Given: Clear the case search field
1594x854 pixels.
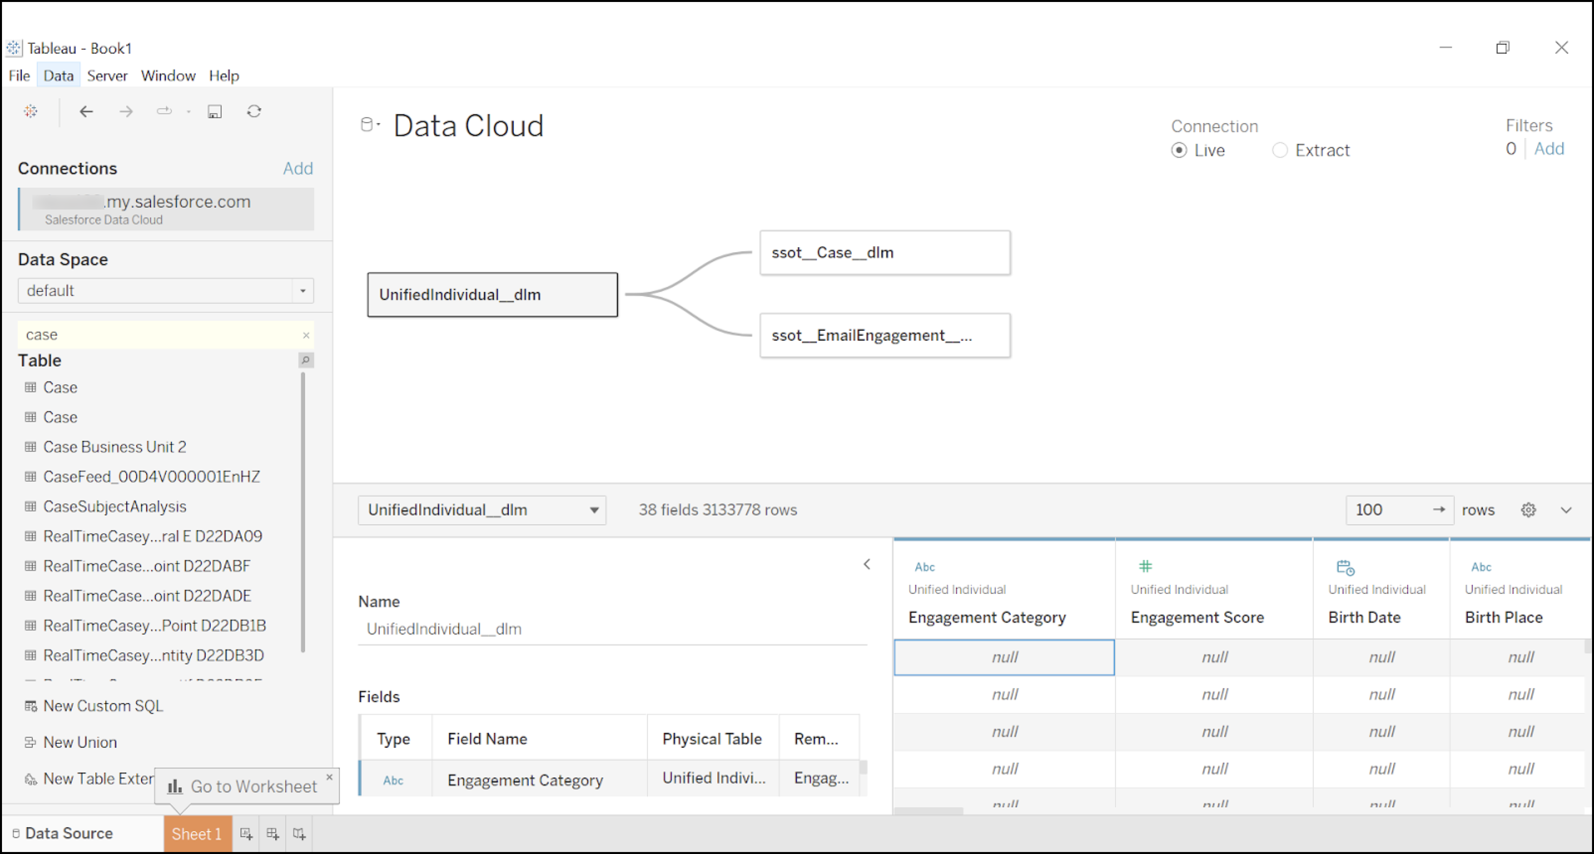Looking at the screenshot, I should pyautogui.click(x=306, y=335).
